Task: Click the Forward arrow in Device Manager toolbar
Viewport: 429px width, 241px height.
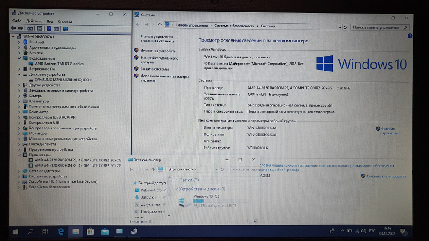Action: point(21,28)
